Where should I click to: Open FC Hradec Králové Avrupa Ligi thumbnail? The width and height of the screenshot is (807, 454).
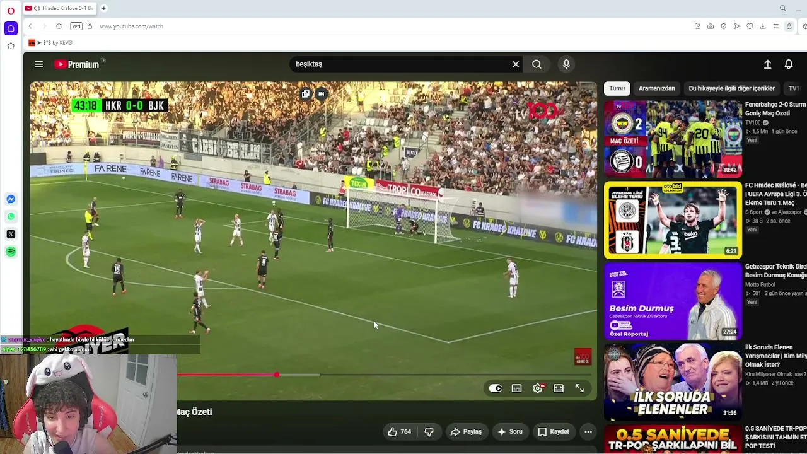tap(673, 220)
